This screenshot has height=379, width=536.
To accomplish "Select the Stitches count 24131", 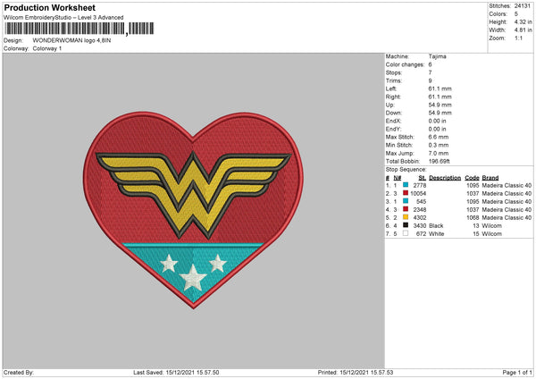I will [x=523, y=6].
